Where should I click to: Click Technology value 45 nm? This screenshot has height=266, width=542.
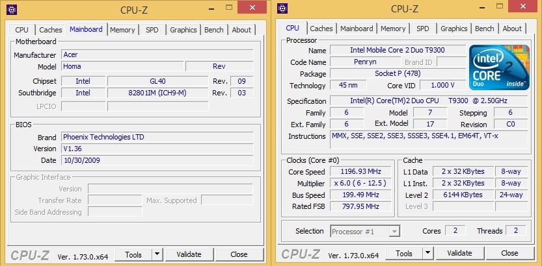coord(348,85)
